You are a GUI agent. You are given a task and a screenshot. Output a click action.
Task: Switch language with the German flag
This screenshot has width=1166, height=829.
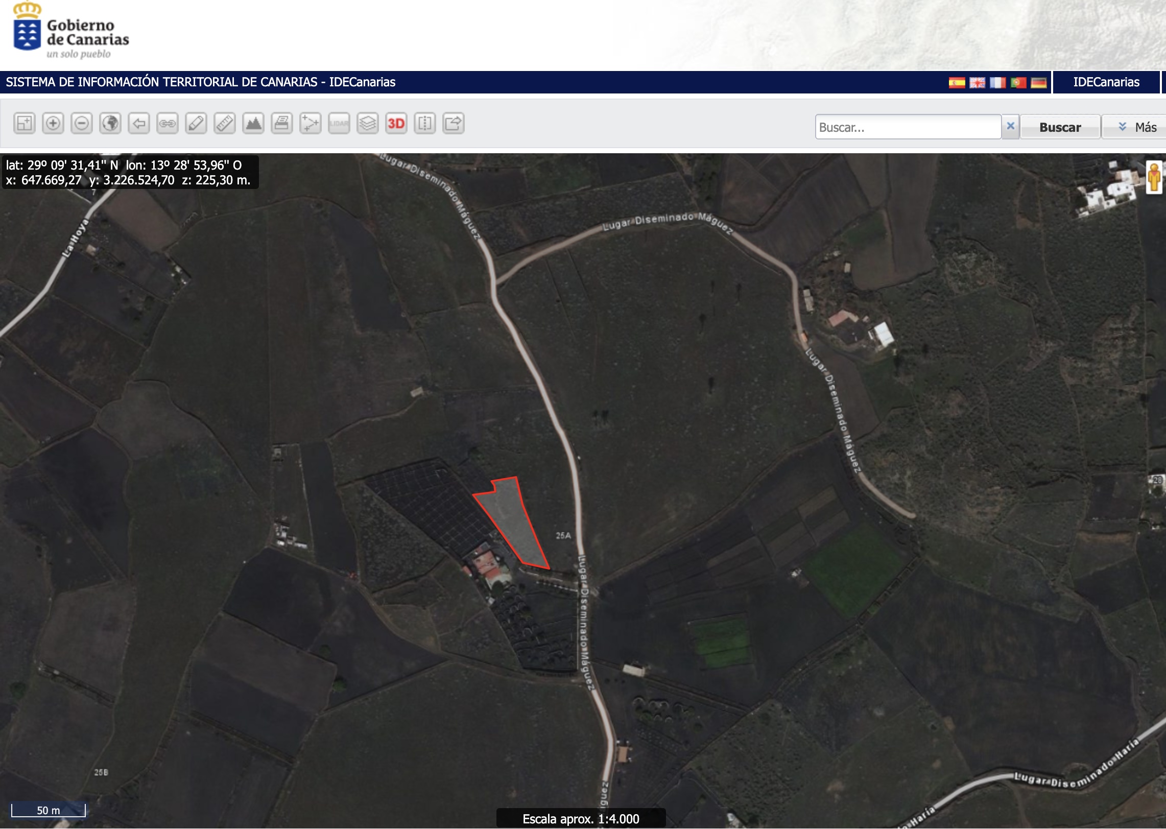coord(1038,83)
